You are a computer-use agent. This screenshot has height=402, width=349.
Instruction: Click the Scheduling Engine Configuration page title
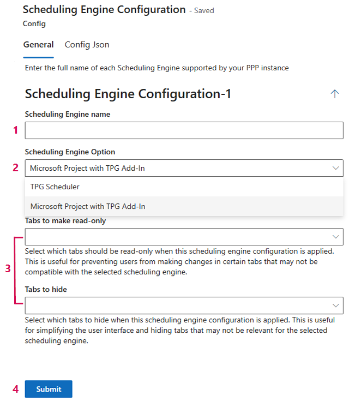point(104,10)
